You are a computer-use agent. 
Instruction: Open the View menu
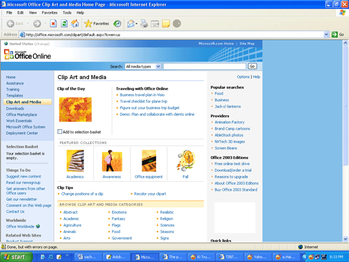click(x=33, y=13)
